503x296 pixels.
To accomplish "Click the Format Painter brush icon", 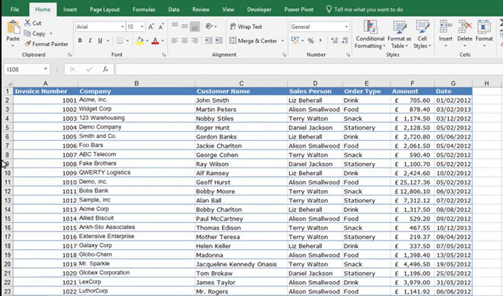I will (x=28, y=44).
